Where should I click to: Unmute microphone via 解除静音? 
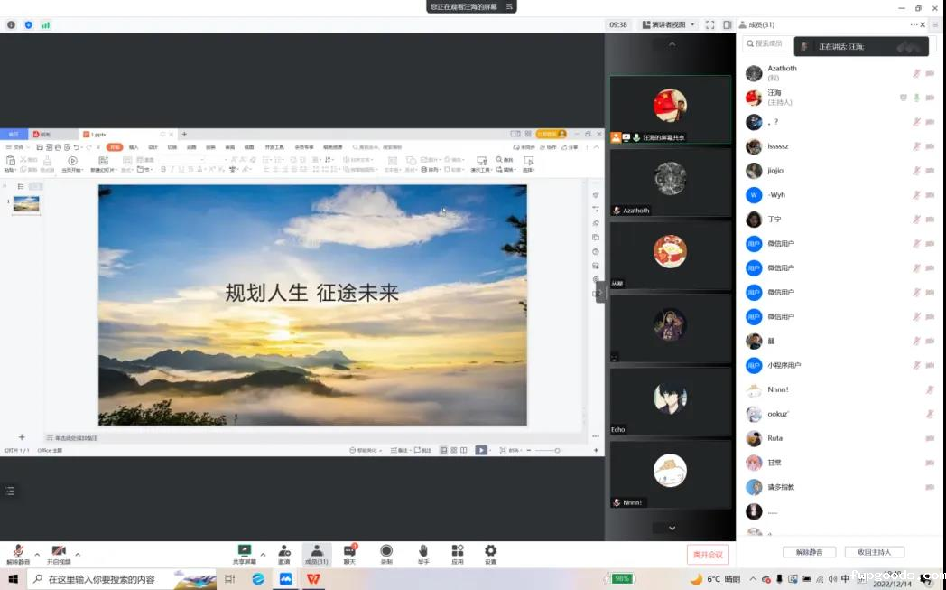point(17,554)
